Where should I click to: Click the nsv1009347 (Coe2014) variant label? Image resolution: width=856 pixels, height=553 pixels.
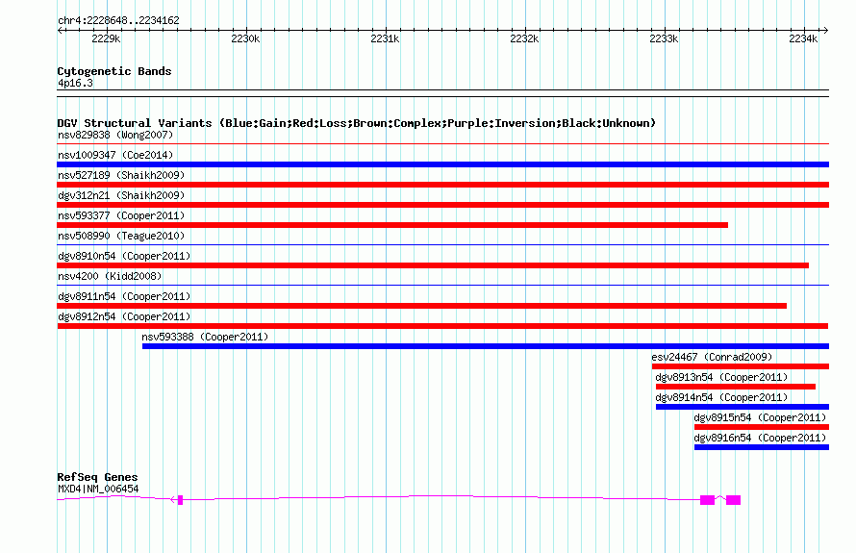pyautogui.click(x=115, y=155)
